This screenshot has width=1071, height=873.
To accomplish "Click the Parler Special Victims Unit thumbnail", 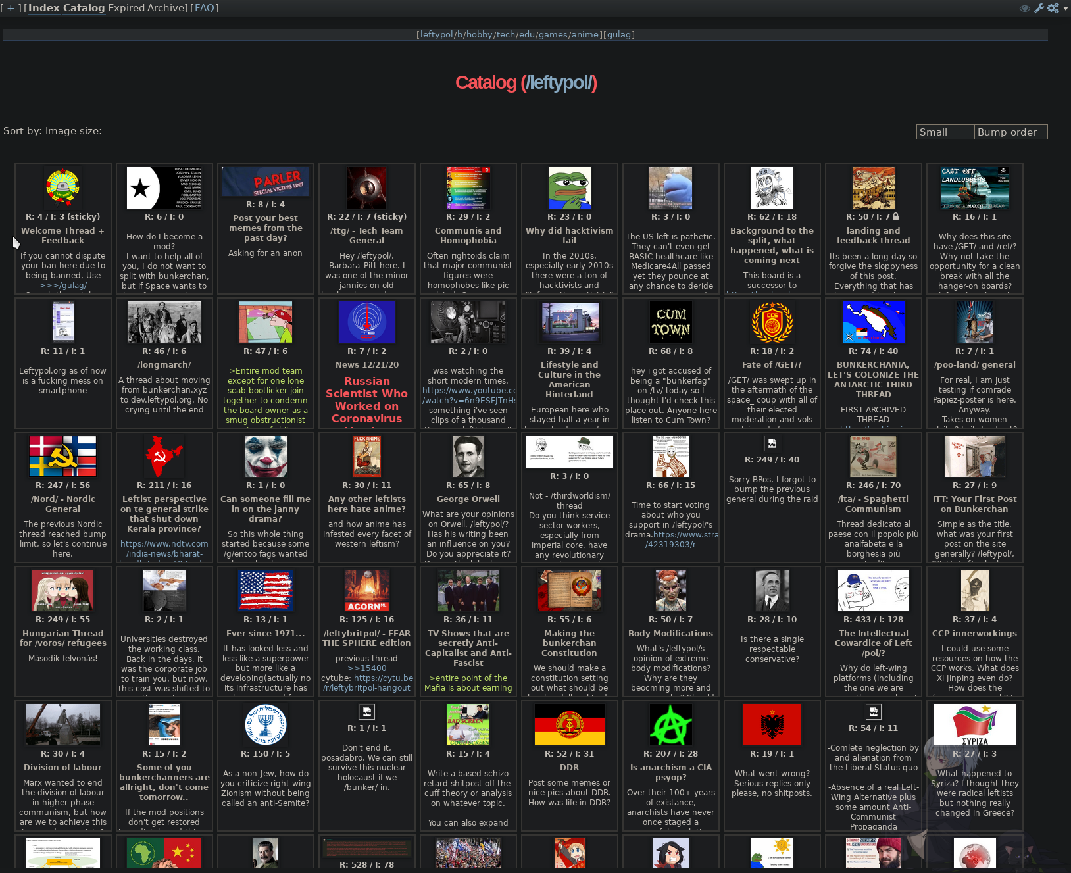I will [265, 182].
